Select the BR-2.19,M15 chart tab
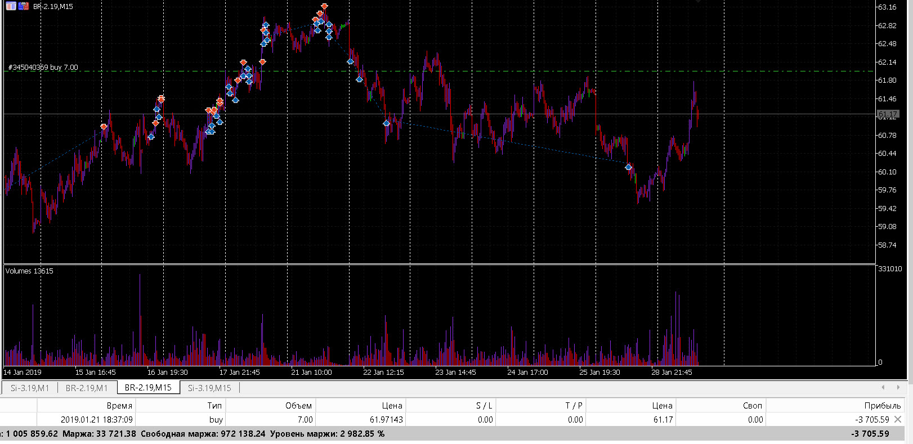The width and height of the screenshot is (913, 444). pos(148,388)
